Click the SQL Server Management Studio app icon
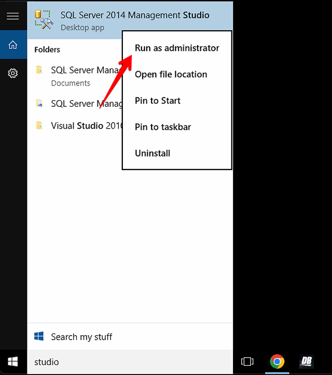This screenshot has height=375, width=332. [44, 20]
